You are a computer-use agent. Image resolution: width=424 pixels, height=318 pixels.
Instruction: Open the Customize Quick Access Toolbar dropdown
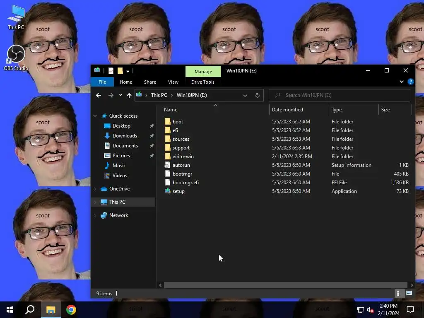tap(128, 71)
